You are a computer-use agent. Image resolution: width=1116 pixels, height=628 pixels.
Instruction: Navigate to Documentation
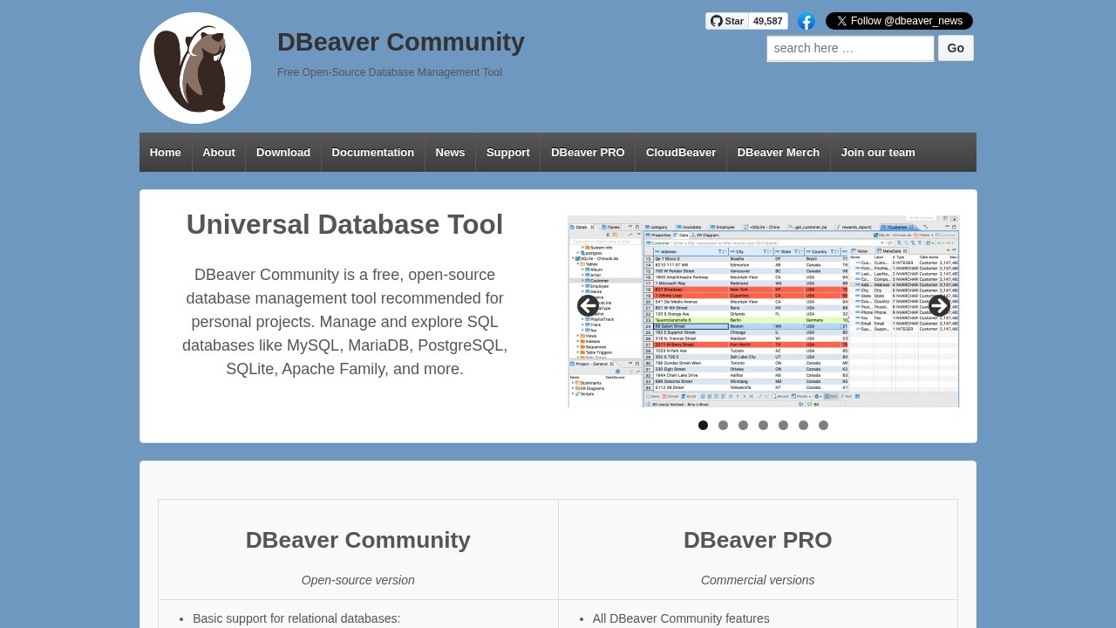point(372,152)
